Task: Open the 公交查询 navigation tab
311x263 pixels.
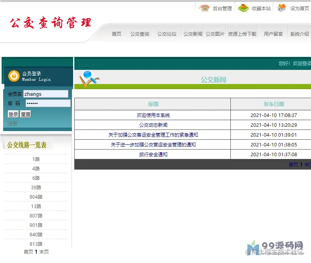Action: click(x=140, y=34)
